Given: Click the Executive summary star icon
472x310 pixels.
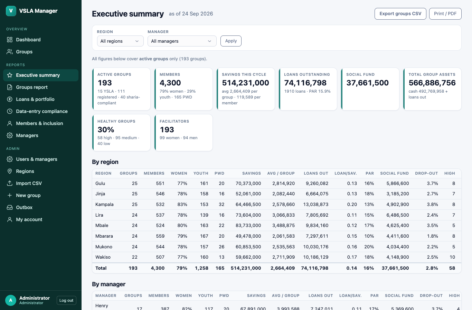Looking at the screenshot, I should click(10, 75).
